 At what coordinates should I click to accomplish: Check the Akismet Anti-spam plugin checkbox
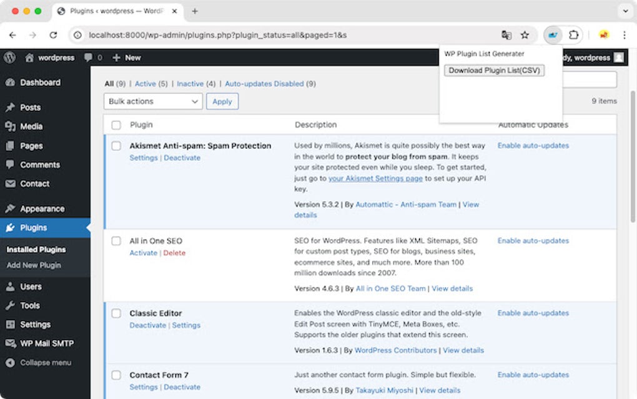[x=116, y=146]
